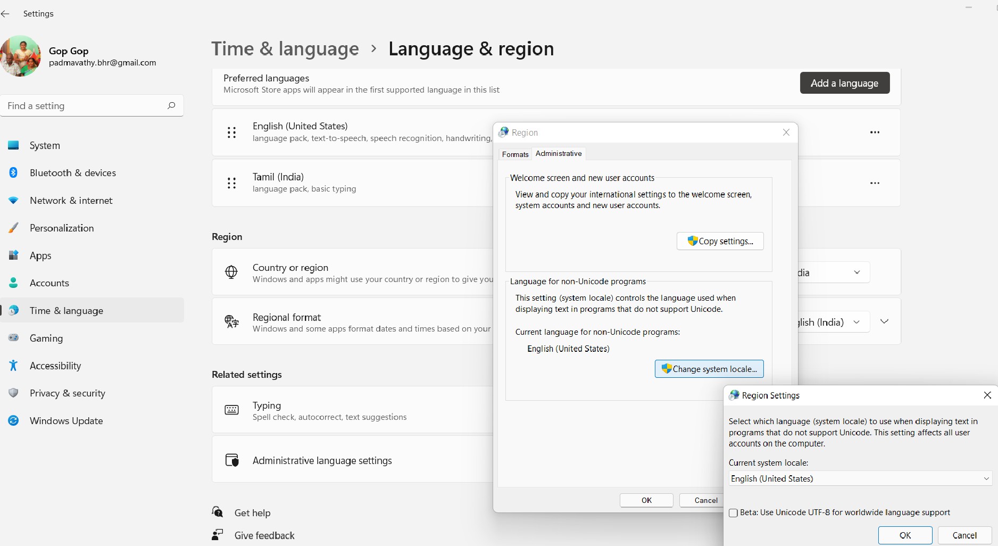
Task: Open System in the sidebar
Action: tap(92, 145)
